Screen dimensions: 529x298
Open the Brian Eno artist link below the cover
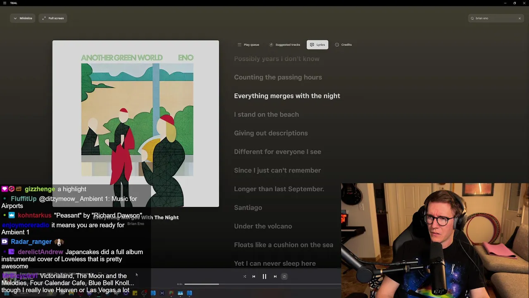[136, 224]
